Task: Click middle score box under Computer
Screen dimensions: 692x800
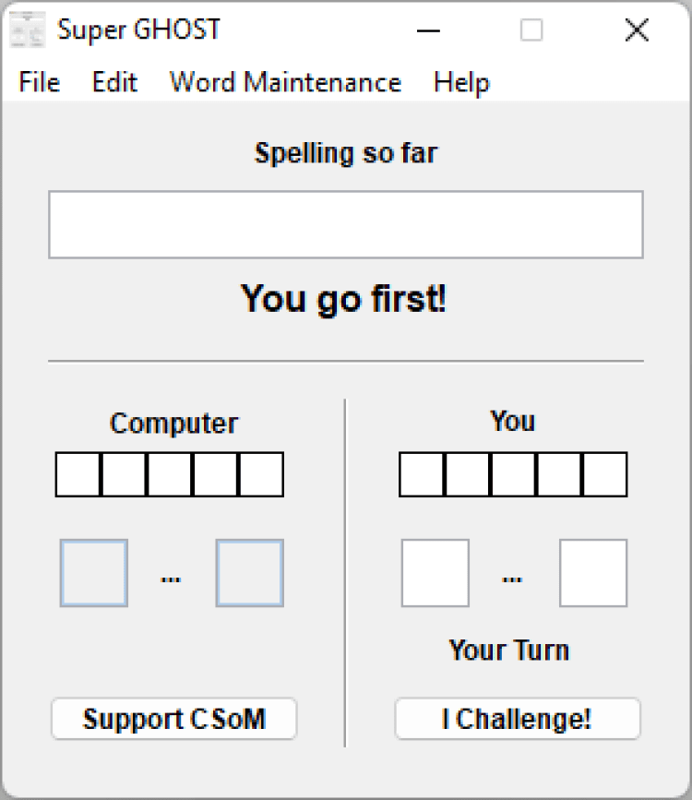Action: 170,474
